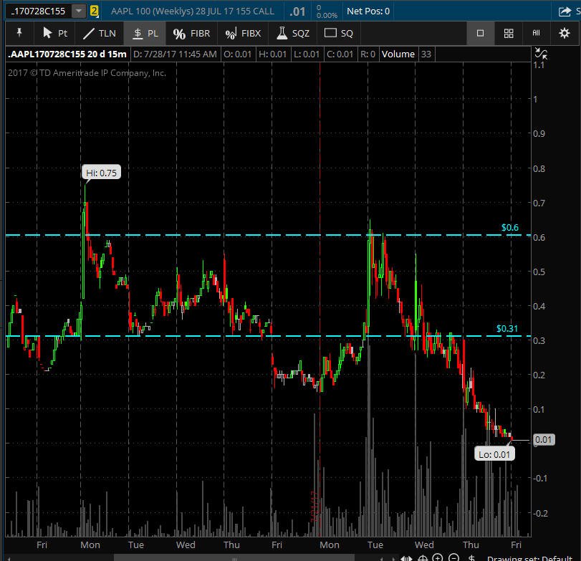Click the H: 0.01 high value

pyautogui.click(x=273, y=54)
